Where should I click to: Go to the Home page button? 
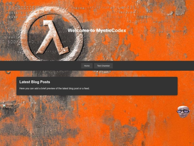pos(87,66)
